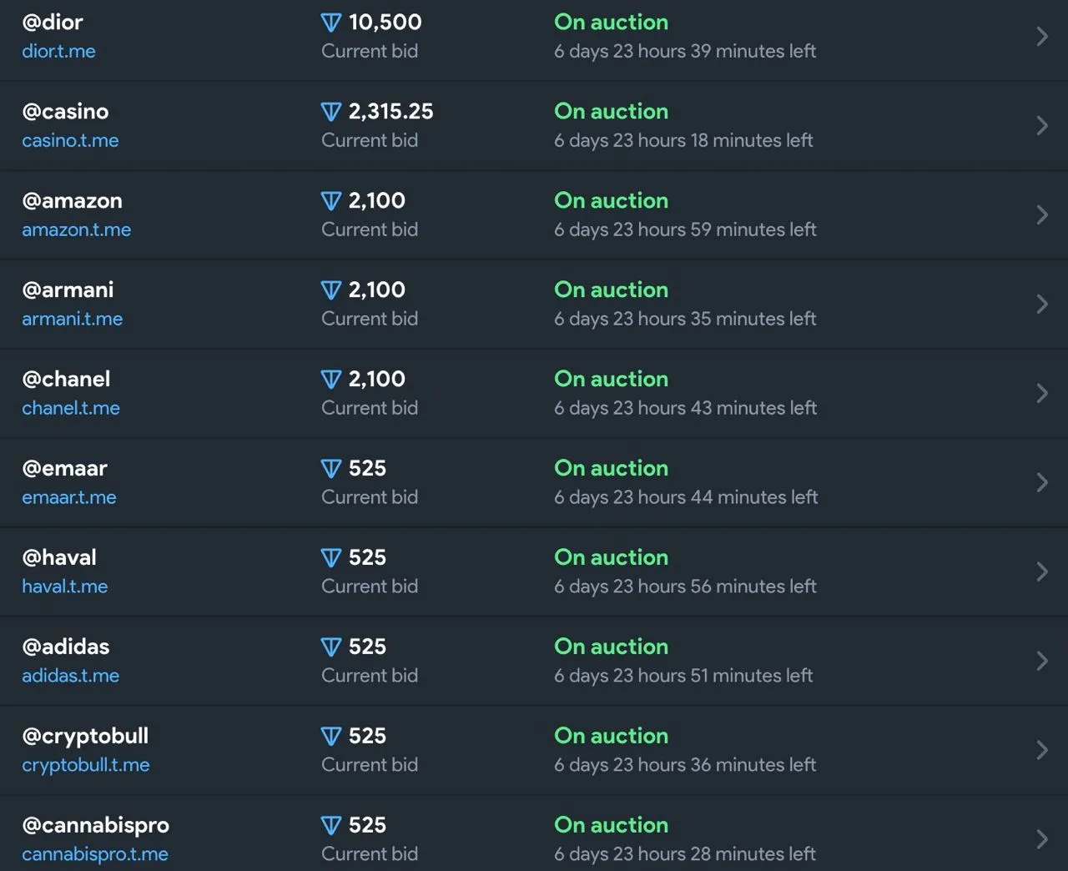Expand the @dior row chevron arrow
The width and height of the screenshot is (1068, 871).
click(x=1042, y=37)
